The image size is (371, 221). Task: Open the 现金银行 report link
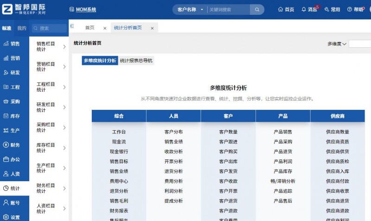click(x=119, y=152)
